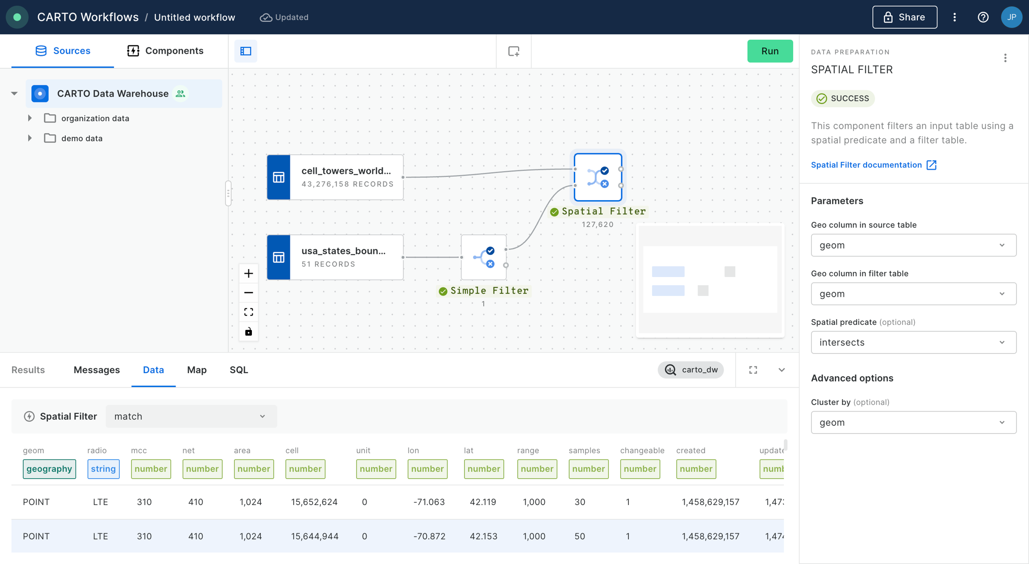Click the canvas zoom out minus icon

click(x=249, y=293)
